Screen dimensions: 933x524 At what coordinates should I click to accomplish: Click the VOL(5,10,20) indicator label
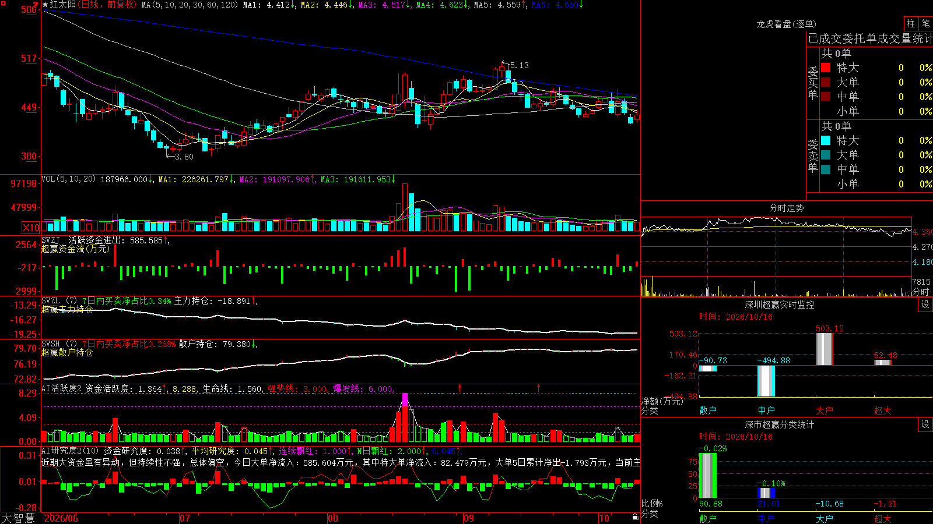coord(68,179)
